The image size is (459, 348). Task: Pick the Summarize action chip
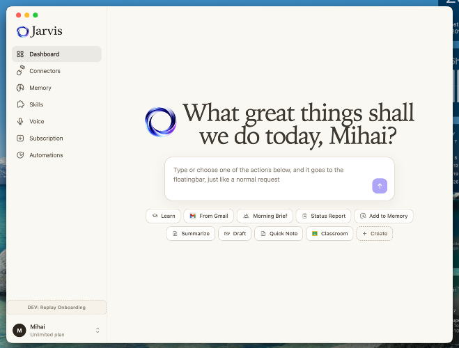pyautogui.click(x=191, y=233)
